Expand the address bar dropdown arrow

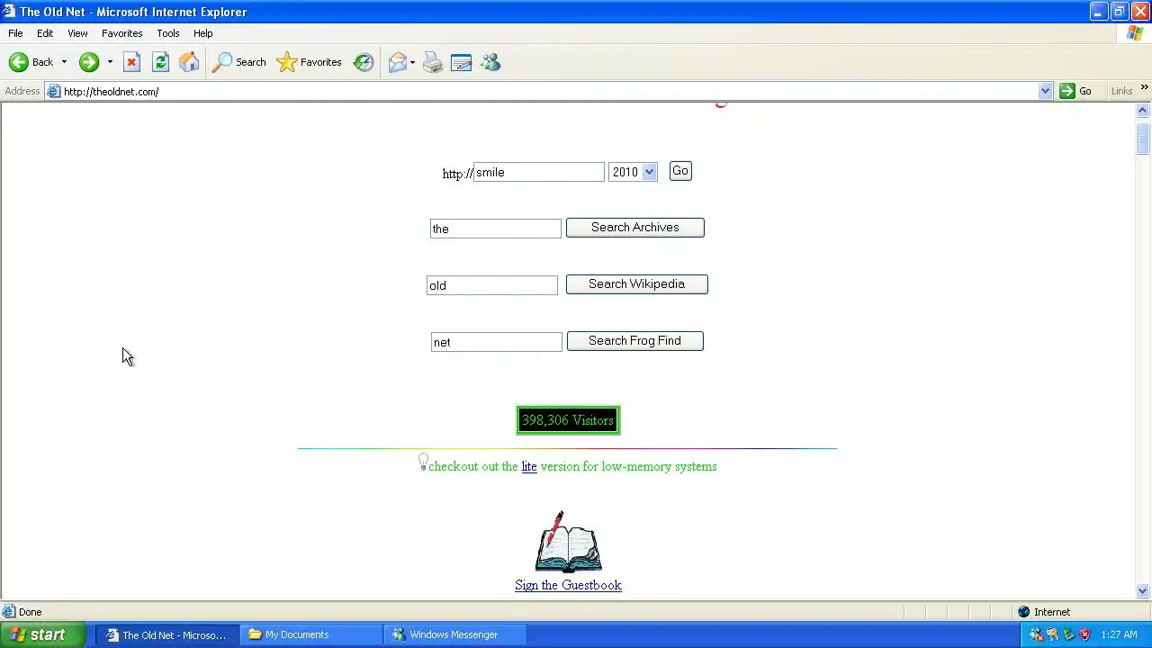[1045, 91]
